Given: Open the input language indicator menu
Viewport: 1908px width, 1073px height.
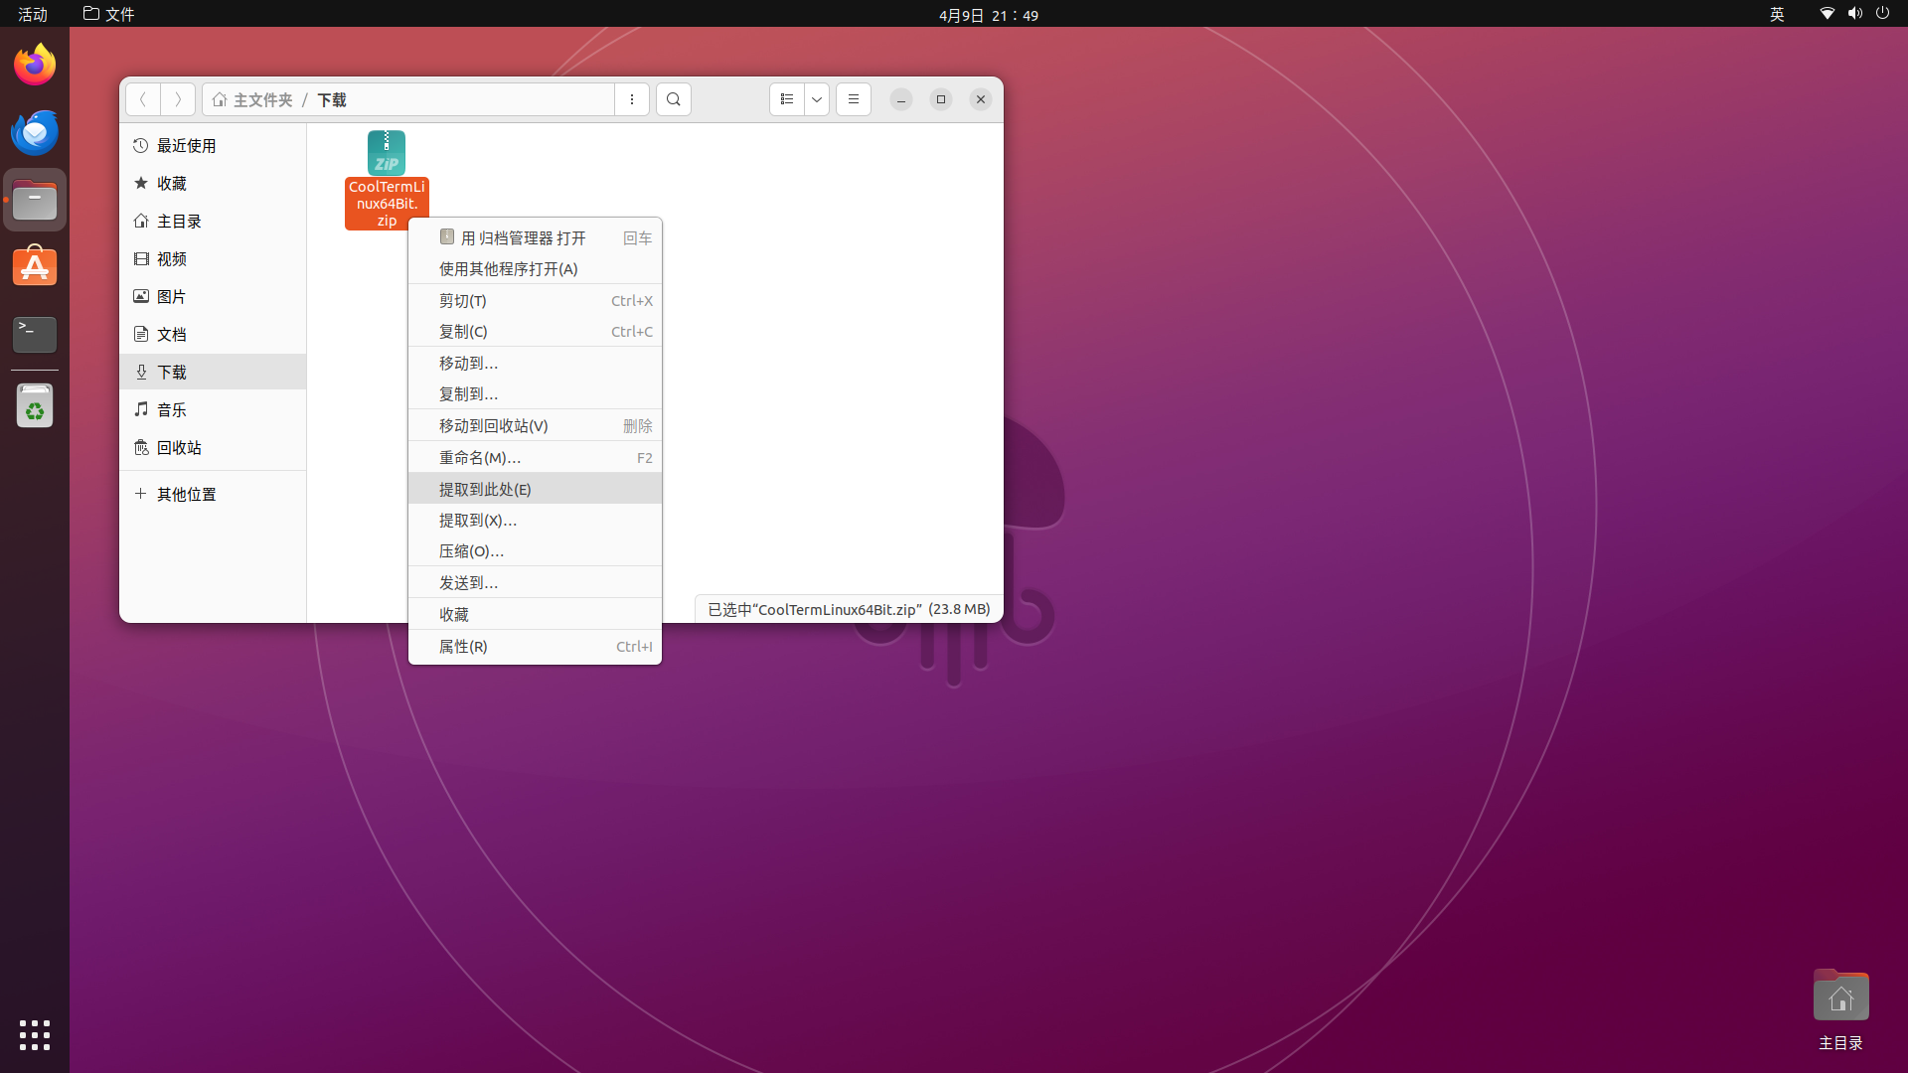Looking at the screenshot, I should click(1777, 14).
